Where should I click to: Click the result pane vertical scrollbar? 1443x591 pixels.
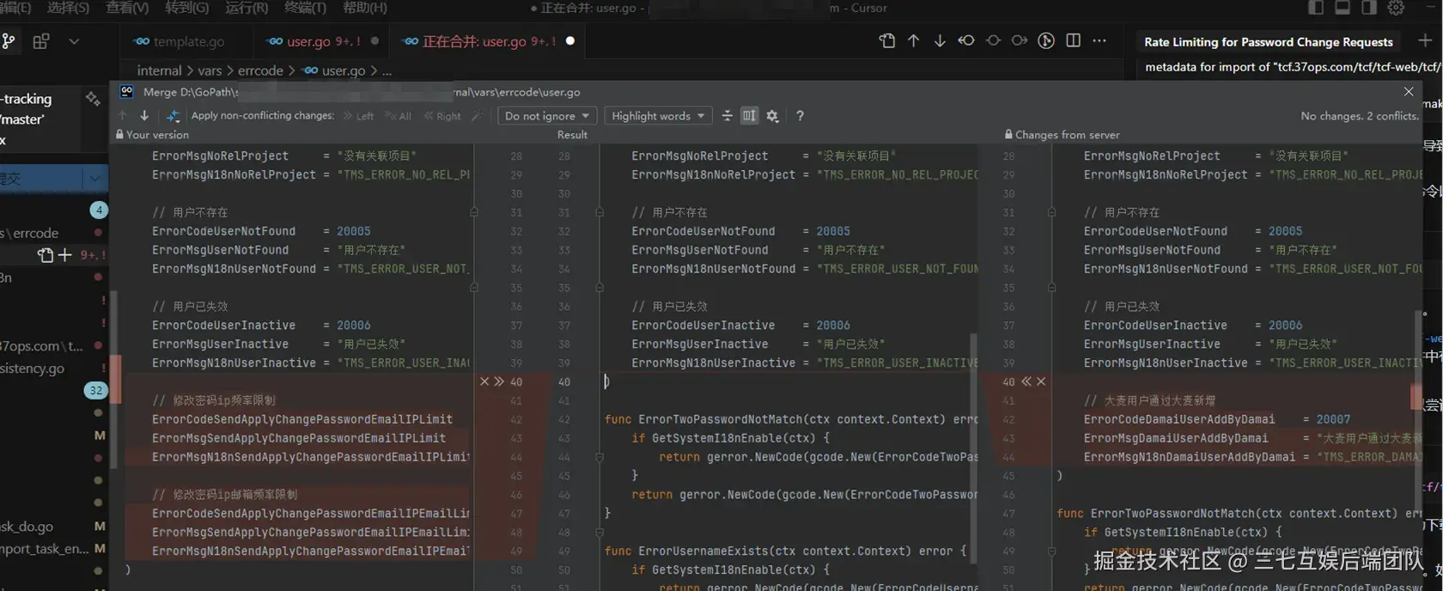973,447
